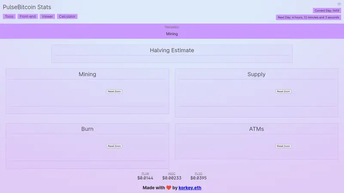
Task: Reset zoom on the Burn chart
Action: coord(114,146)
